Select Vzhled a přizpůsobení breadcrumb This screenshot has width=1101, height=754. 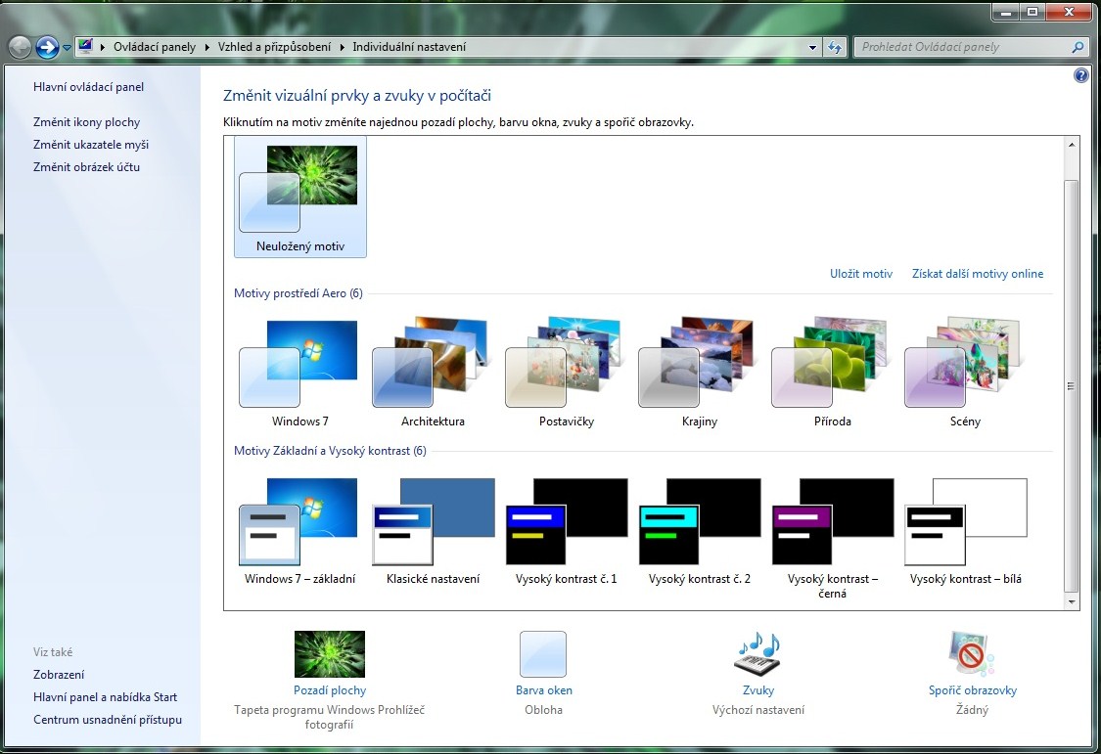click(274, 47)
